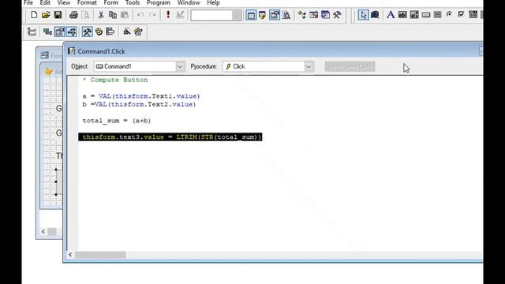Toggle the Command Window toolbar button
Screen dimensions: 505x284
pos(251,15)
